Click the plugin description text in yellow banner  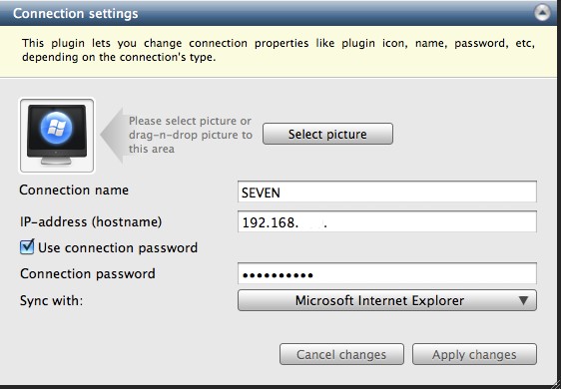coord(279,50)
